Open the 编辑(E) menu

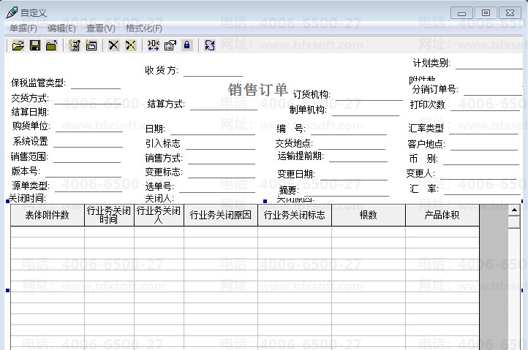coord(61,28)
